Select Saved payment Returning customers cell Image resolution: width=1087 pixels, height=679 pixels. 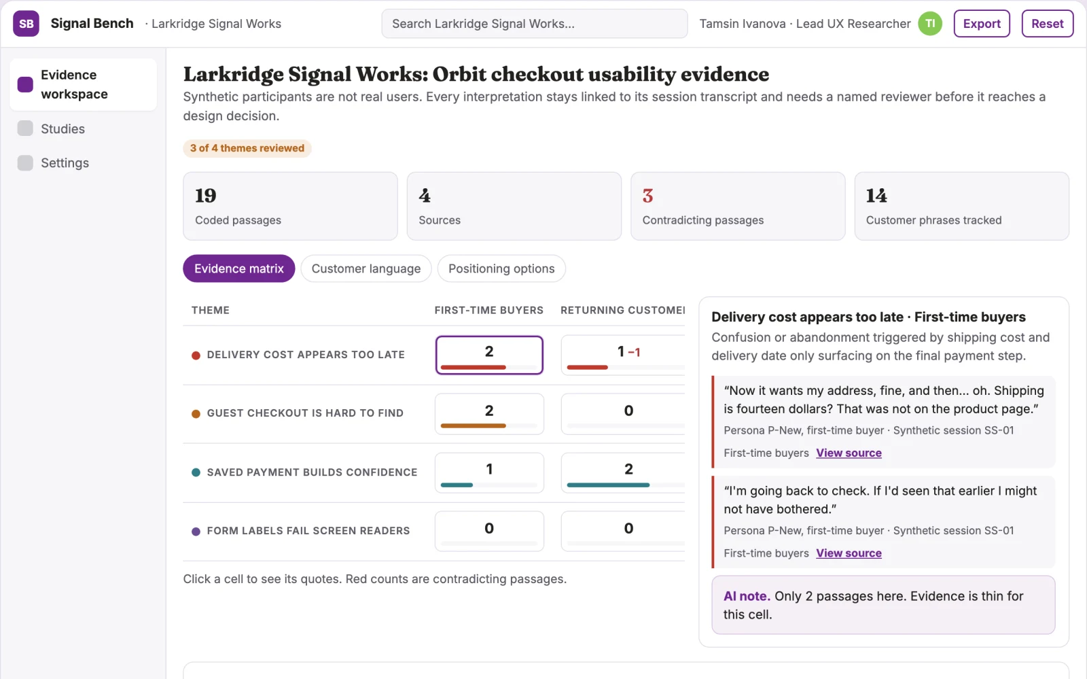tap(623, 472)
